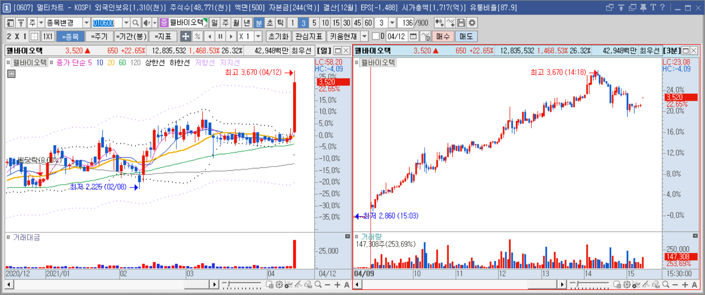Screen dimensions: 705x295
Task: Select the crosshair move tool icon
Action: (185, 36)
